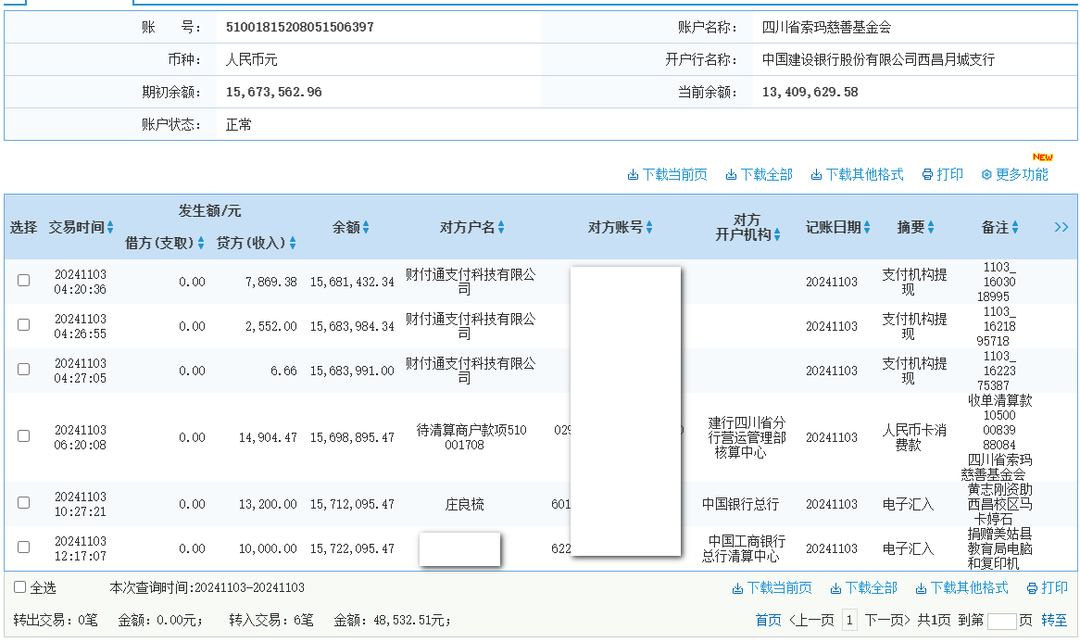
Task: Click 人民币卡消费款 summary cell
Action: [914, 437]
